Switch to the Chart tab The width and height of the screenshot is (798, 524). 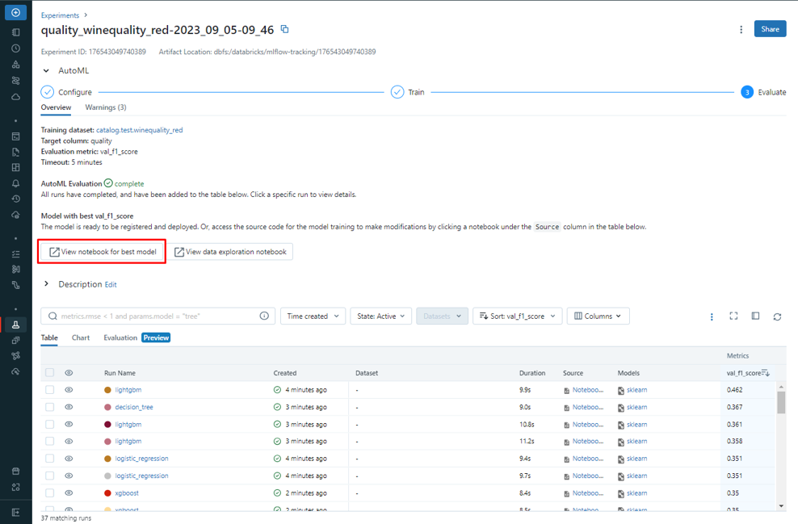pyautogui.click(x=81, y=337)
